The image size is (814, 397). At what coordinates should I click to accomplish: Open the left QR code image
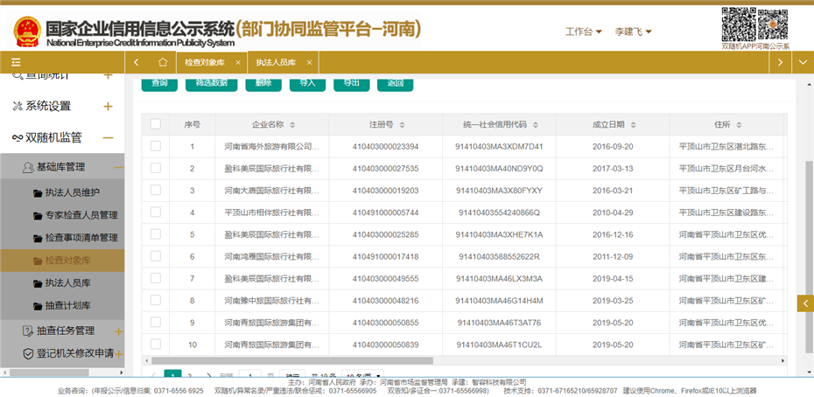738,24
